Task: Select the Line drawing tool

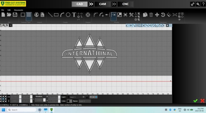Action: pos(50,15)
